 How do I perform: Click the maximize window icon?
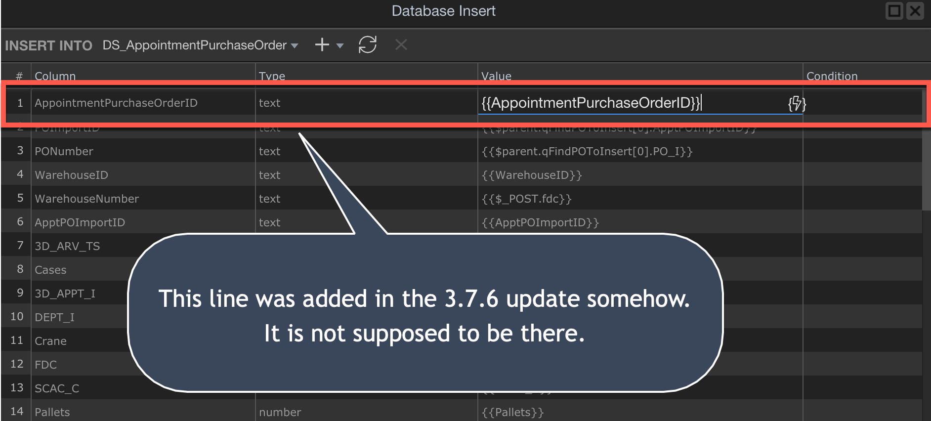894,11
